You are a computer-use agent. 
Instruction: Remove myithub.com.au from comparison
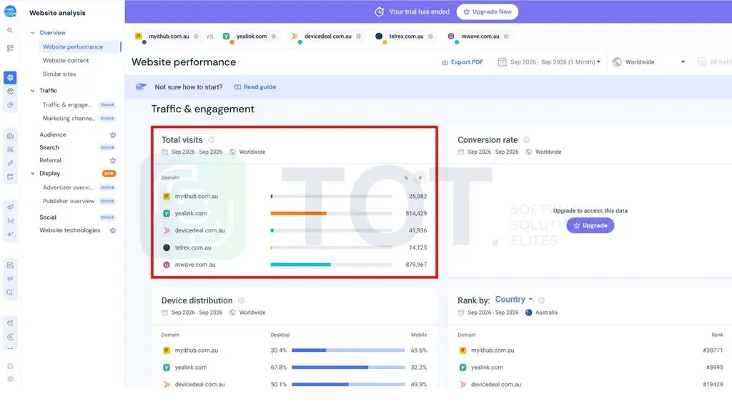tap(196, 36)
